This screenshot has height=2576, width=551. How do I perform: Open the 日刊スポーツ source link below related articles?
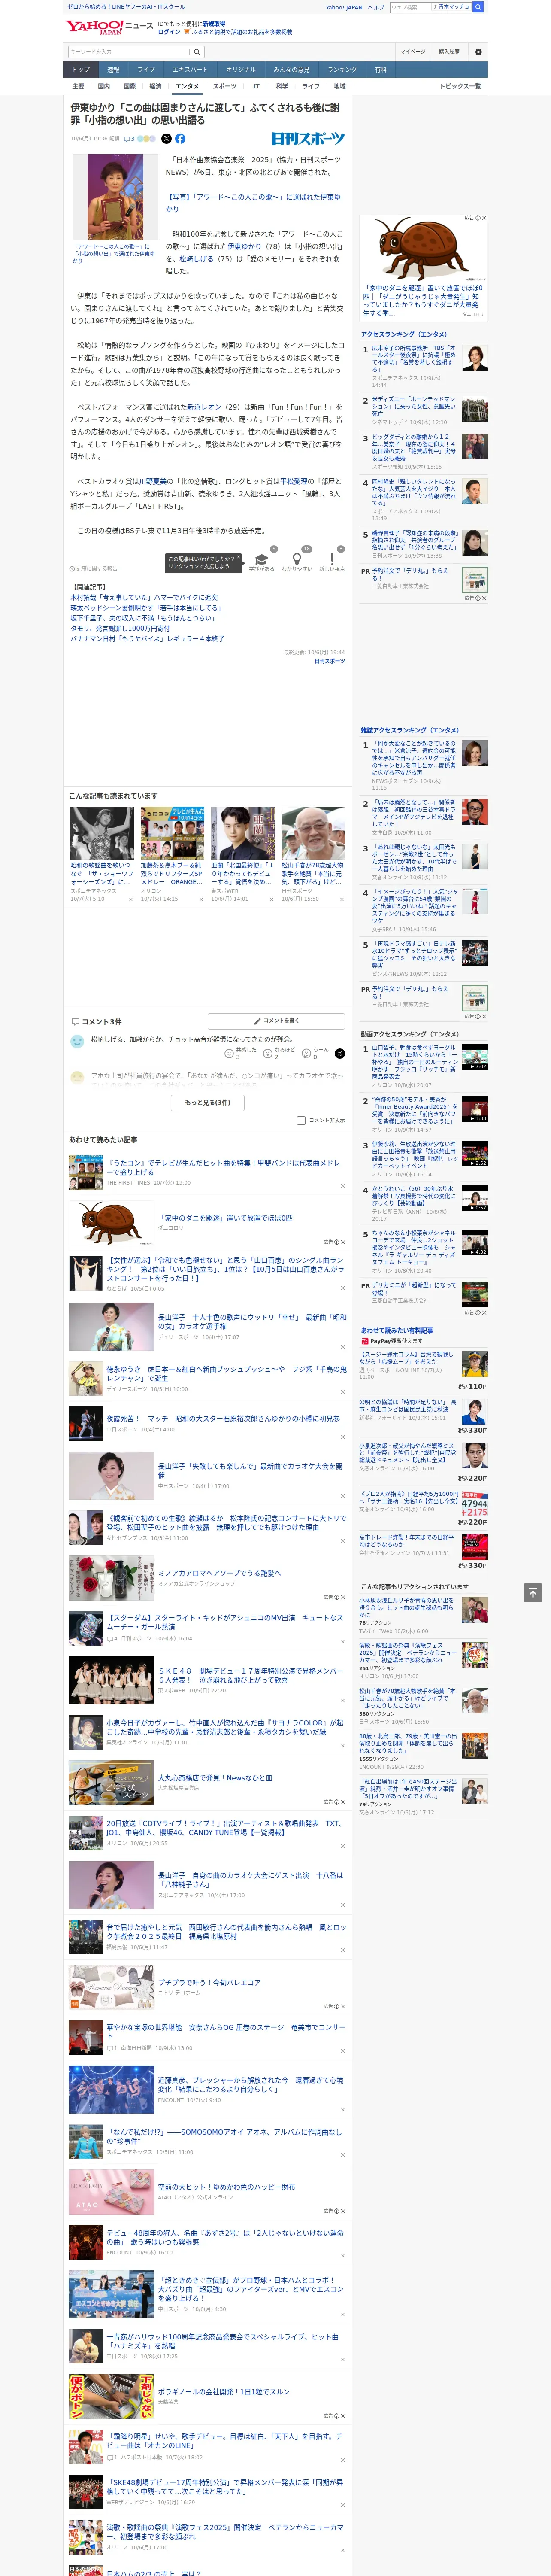pos(329,661)
